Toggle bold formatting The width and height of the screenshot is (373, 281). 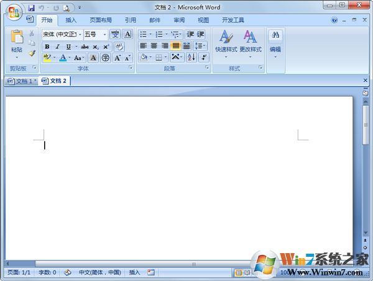point(47,47)
